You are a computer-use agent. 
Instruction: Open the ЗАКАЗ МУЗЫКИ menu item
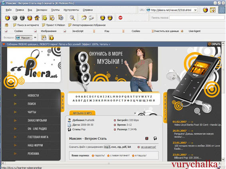[x=37, y=120]
